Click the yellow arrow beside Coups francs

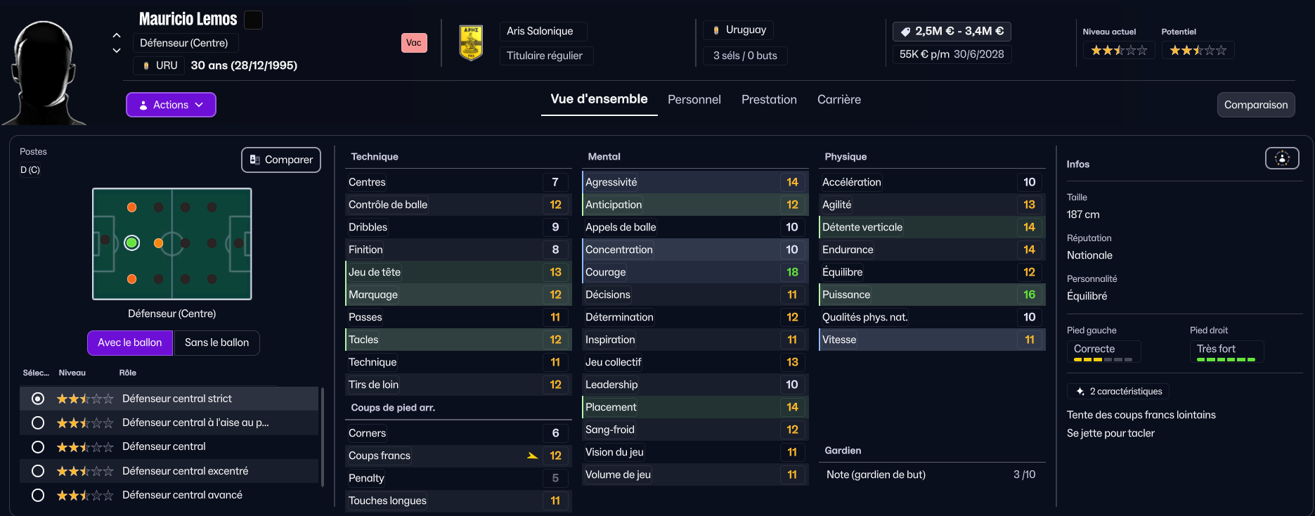coord(533,456)
